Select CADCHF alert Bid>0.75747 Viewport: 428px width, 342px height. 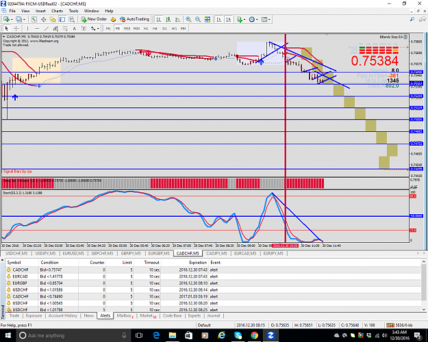click(x=213, y=269)
